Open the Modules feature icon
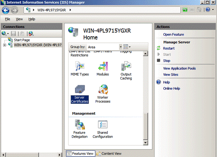217x157 pixels. (x=103, y=68)
